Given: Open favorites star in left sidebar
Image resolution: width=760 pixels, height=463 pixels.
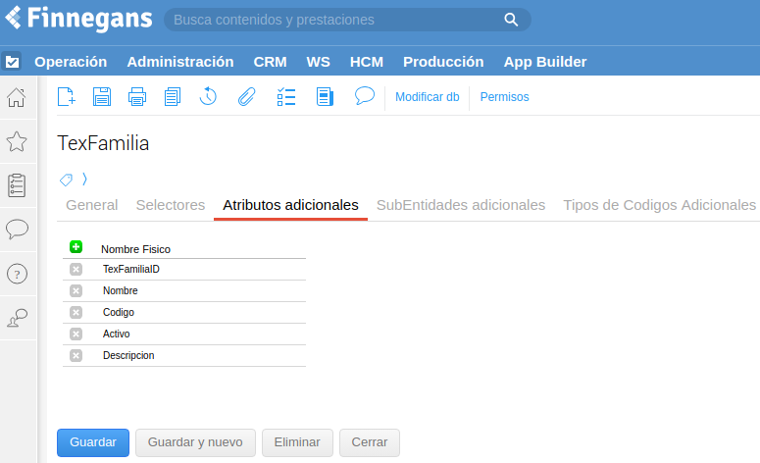Looking at the screenshot, I should click(17, 141).
